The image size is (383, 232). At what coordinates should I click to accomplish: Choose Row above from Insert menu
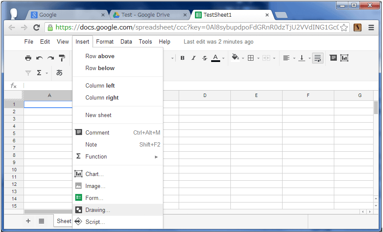118,56
